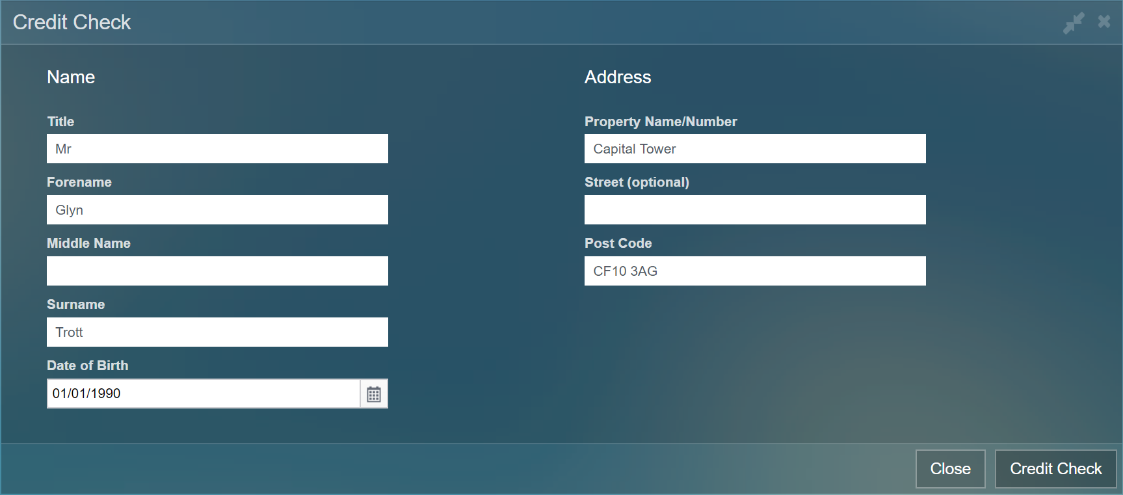Image resolution: width=1123 pixels, height=495 pixels.
Task: Select the empty Middle Name input box
Action: pos(217,271)
